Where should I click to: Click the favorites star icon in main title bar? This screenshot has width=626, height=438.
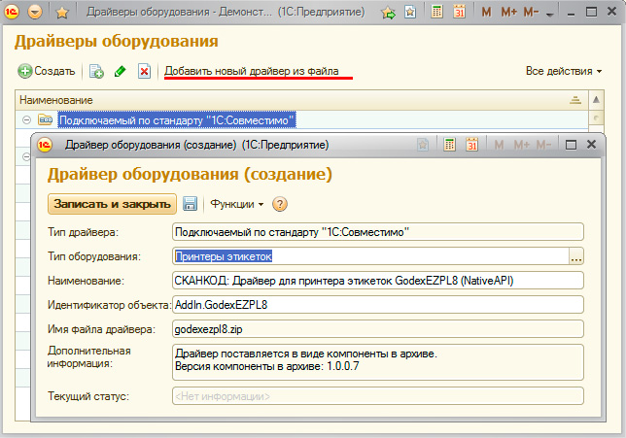click(61, 14)
